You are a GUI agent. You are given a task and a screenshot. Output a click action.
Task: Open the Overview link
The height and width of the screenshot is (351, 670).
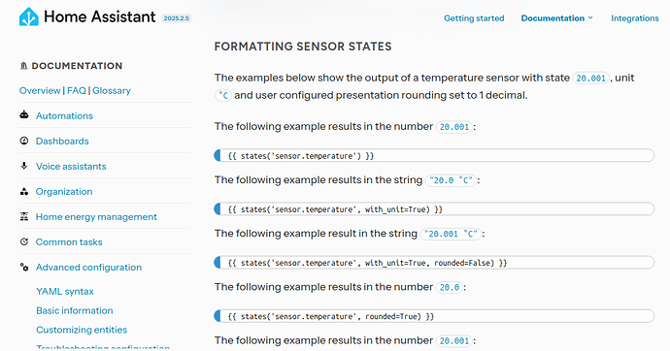pos(40,90)
